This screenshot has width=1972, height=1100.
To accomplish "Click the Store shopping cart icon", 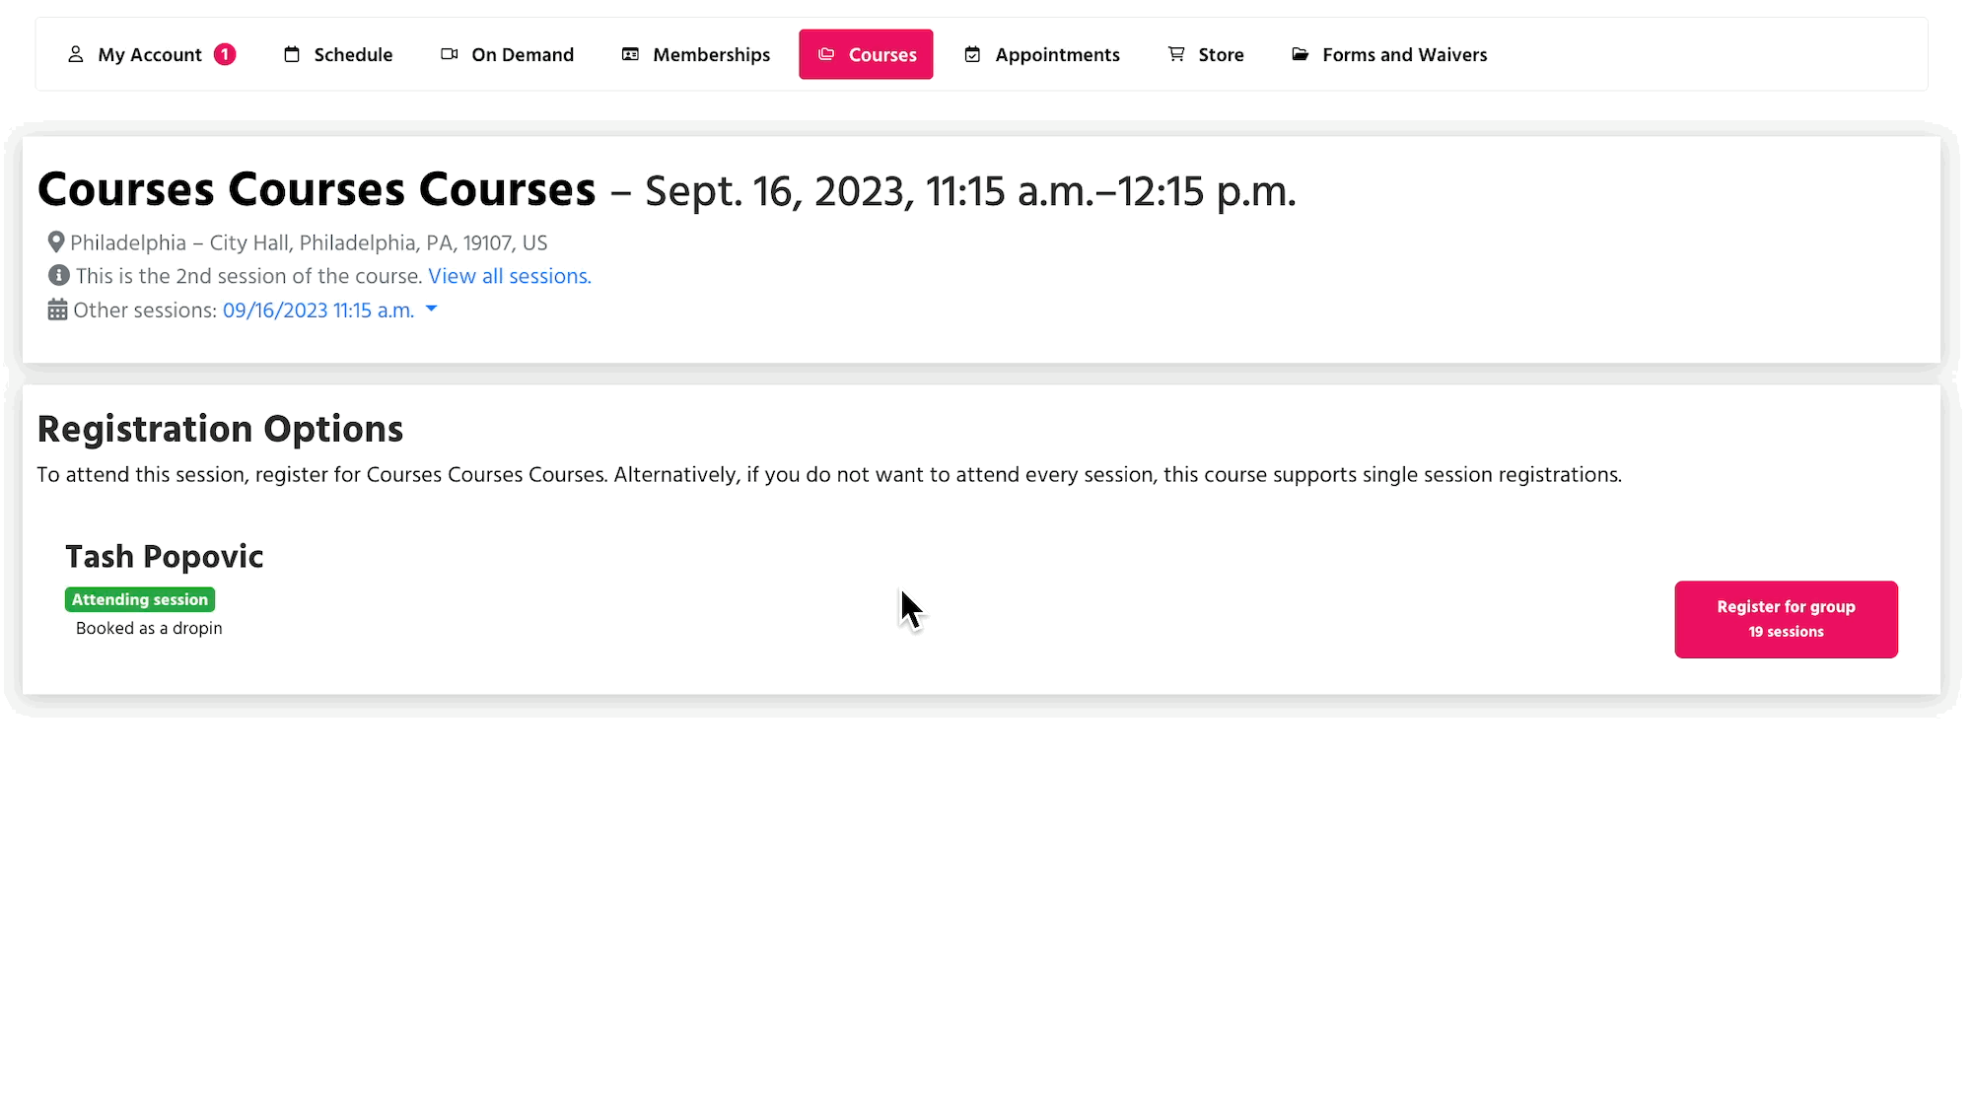I will [x=1176, y=54].
